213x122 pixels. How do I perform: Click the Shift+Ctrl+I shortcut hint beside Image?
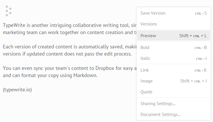tap(193, 81)
